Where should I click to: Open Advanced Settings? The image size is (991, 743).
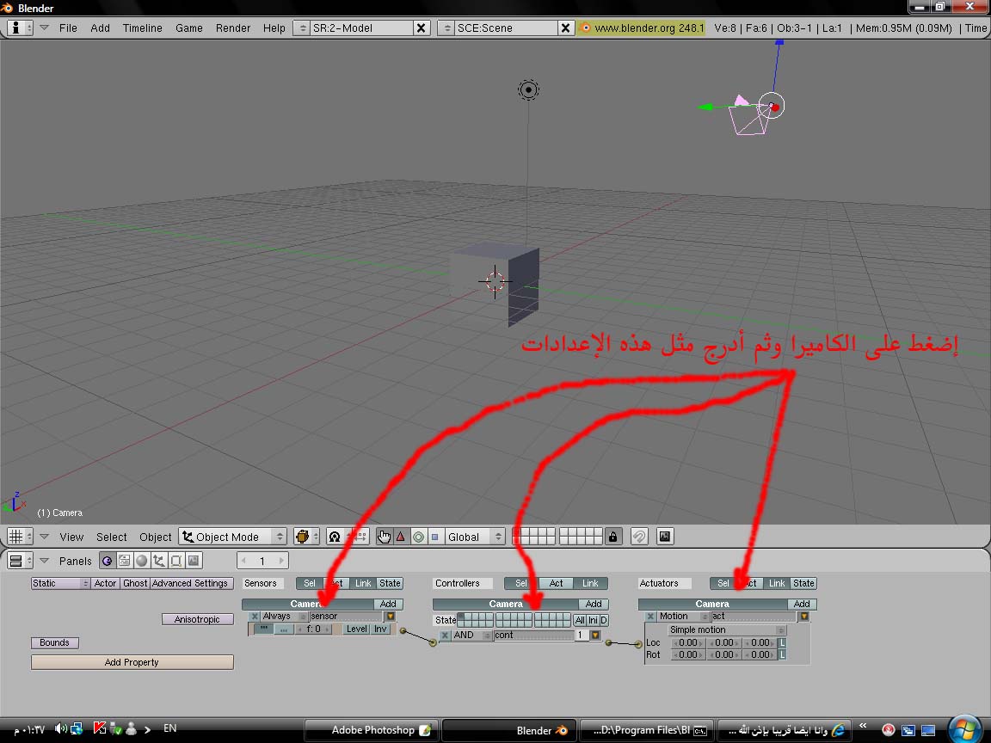(x=192, y=583)
